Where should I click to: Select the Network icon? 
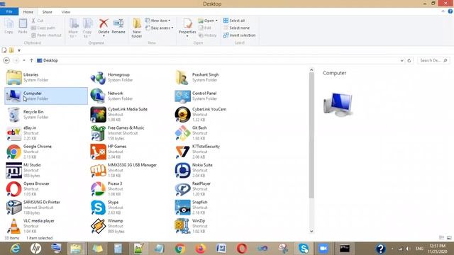(x=98, y=96)
